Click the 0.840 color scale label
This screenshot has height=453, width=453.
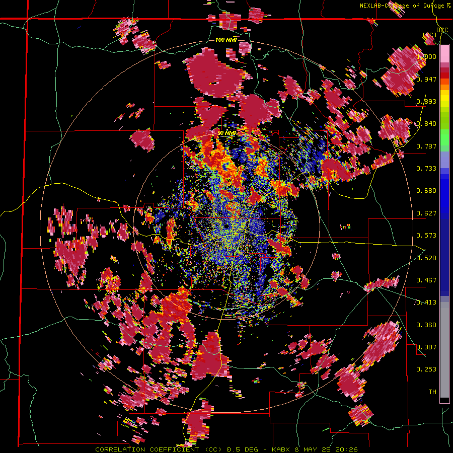coord(426,124)
